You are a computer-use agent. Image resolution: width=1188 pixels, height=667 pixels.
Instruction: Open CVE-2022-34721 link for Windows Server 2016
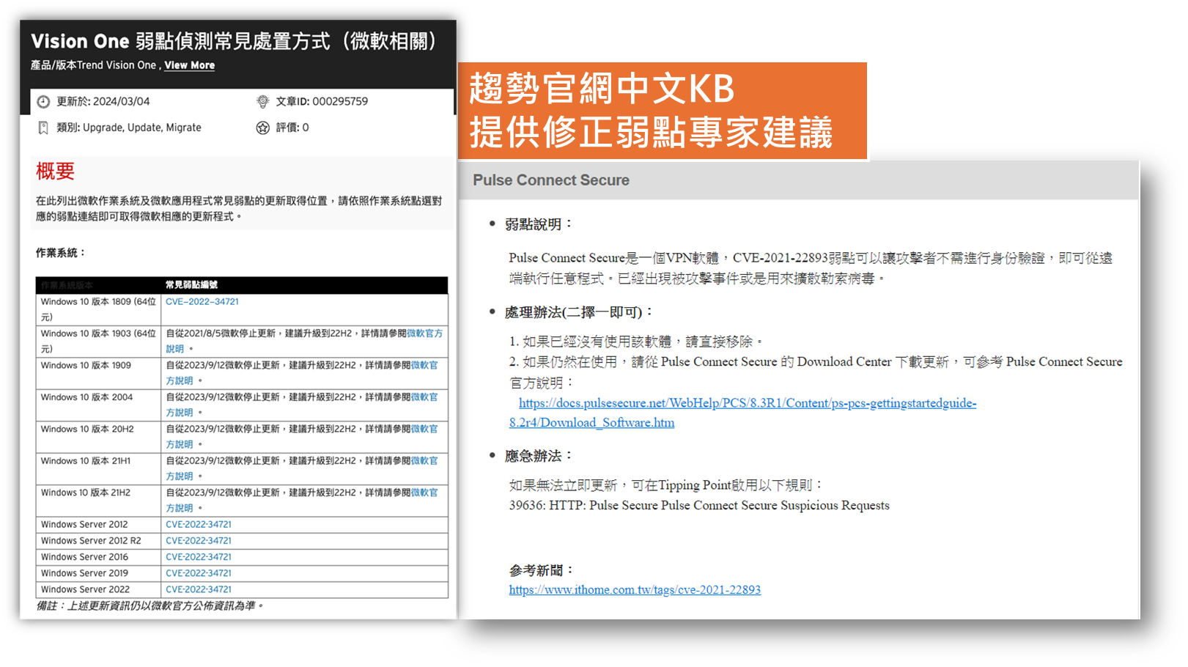coord(198,557)
